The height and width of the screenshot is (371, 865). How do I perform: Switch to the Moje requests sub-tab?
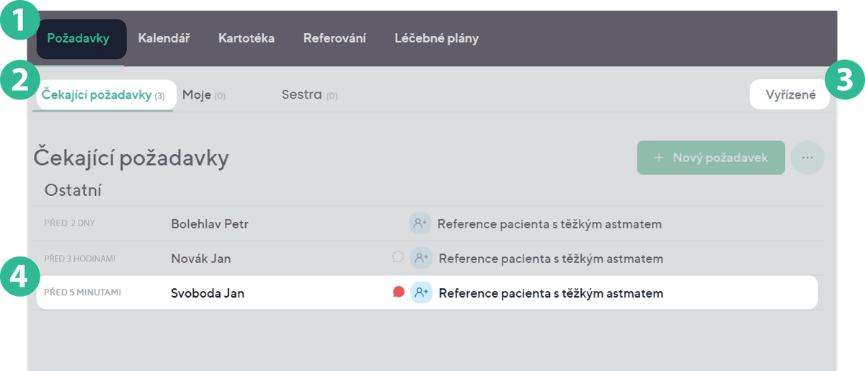pyautogui.click(x=204, y=95)
